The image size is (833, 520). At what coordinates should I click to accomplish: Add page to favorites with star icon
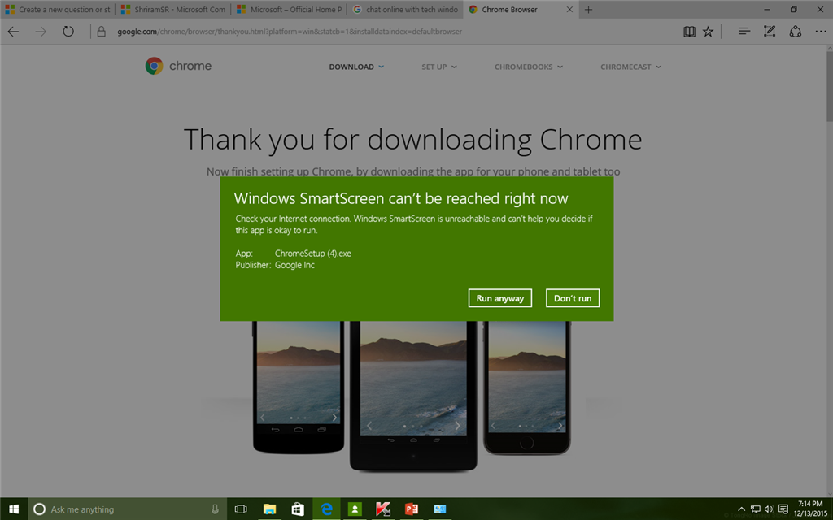[709, 32]
